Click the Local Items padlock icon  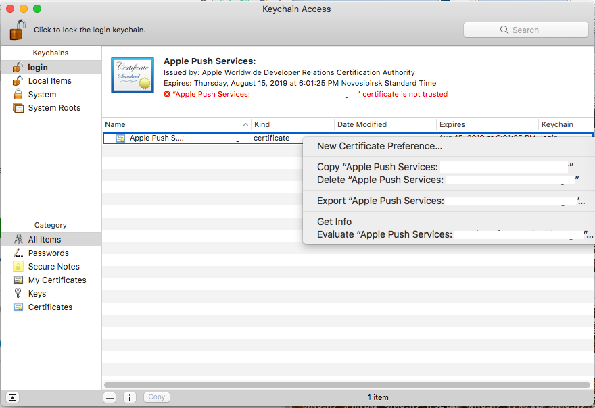(x=18, y=81)
